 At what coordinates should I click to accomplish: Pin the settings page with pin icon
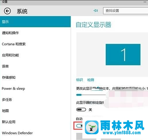tap(96, 11)
